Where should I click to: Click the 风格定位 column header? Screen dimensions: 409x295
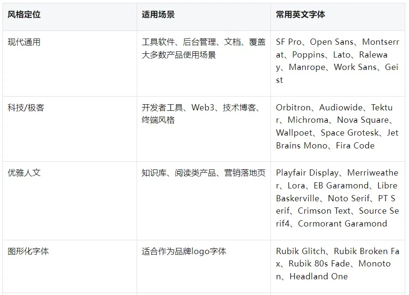point(24,15)
